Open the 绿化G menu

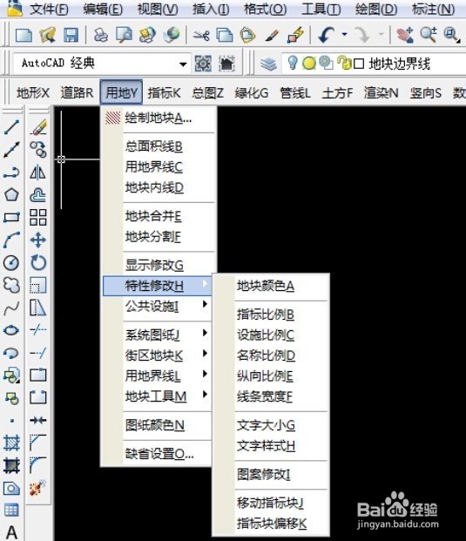[252, 92]
